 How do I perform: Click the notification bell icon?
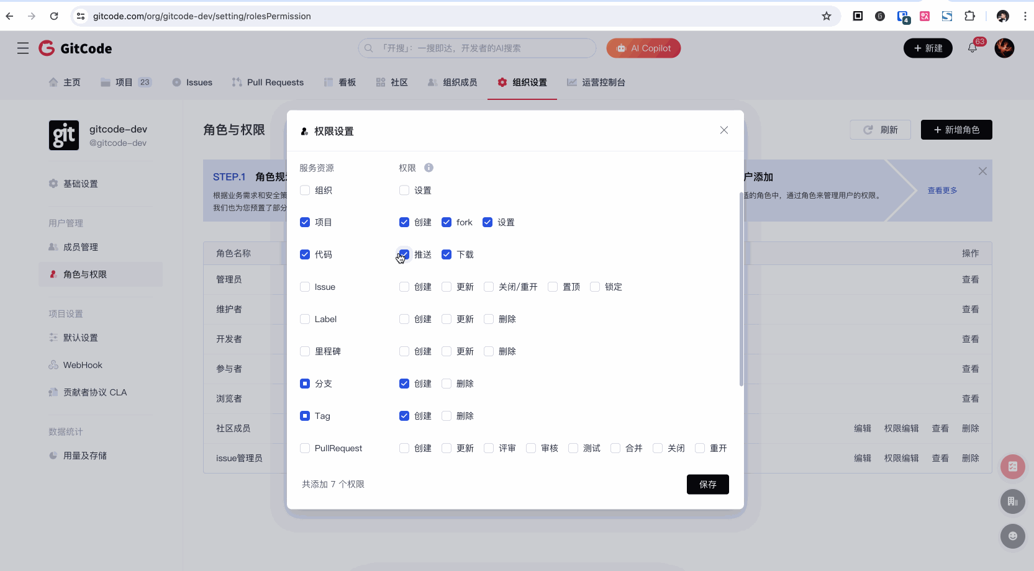(x=973, y=48)
